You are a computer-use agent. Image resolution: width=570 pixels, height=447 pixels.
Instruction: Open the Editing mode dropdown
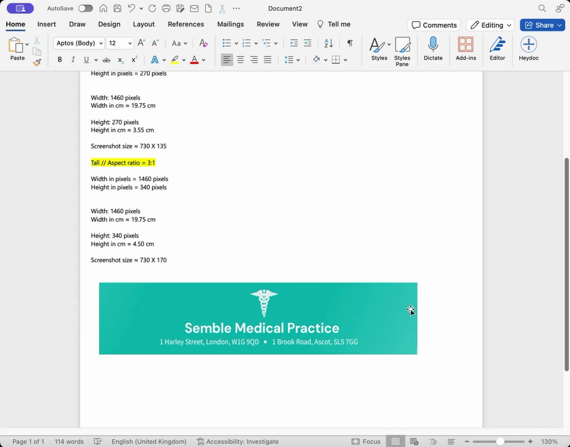[x=490, y=25]
